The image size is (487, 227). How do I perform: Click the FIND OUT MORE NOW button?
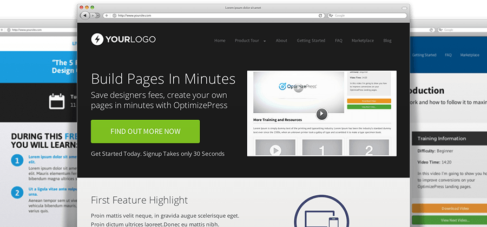146,132
